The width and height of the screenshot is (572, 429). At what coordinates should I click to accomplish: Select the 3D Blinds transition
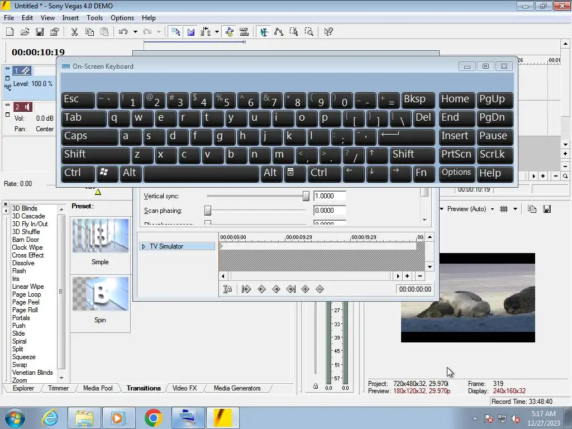[25, 208]
